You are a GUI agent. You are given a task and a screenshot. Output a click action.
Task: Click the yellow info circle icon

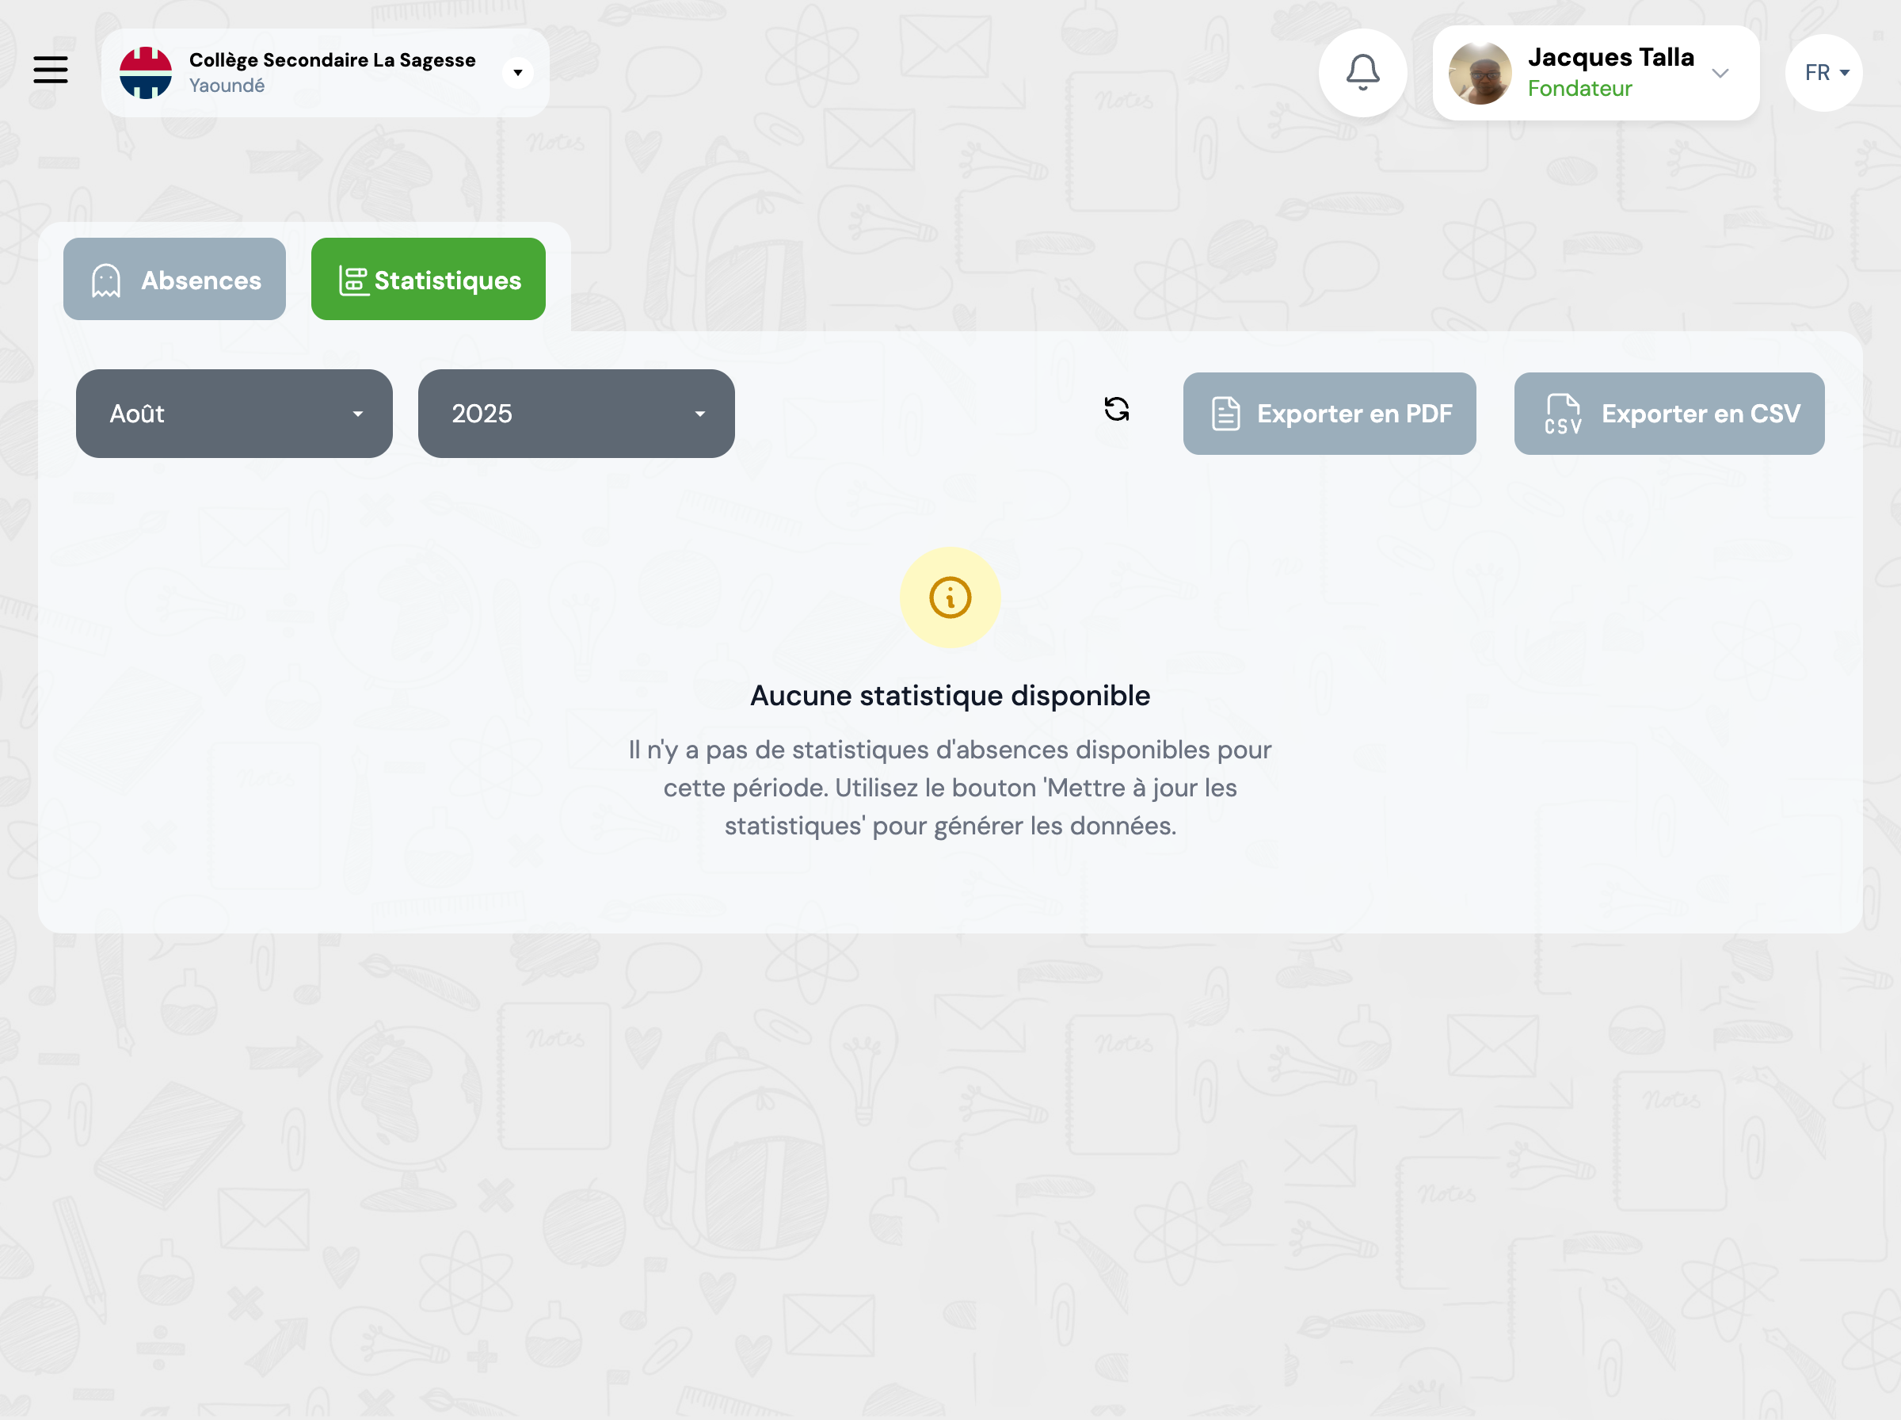950,597
